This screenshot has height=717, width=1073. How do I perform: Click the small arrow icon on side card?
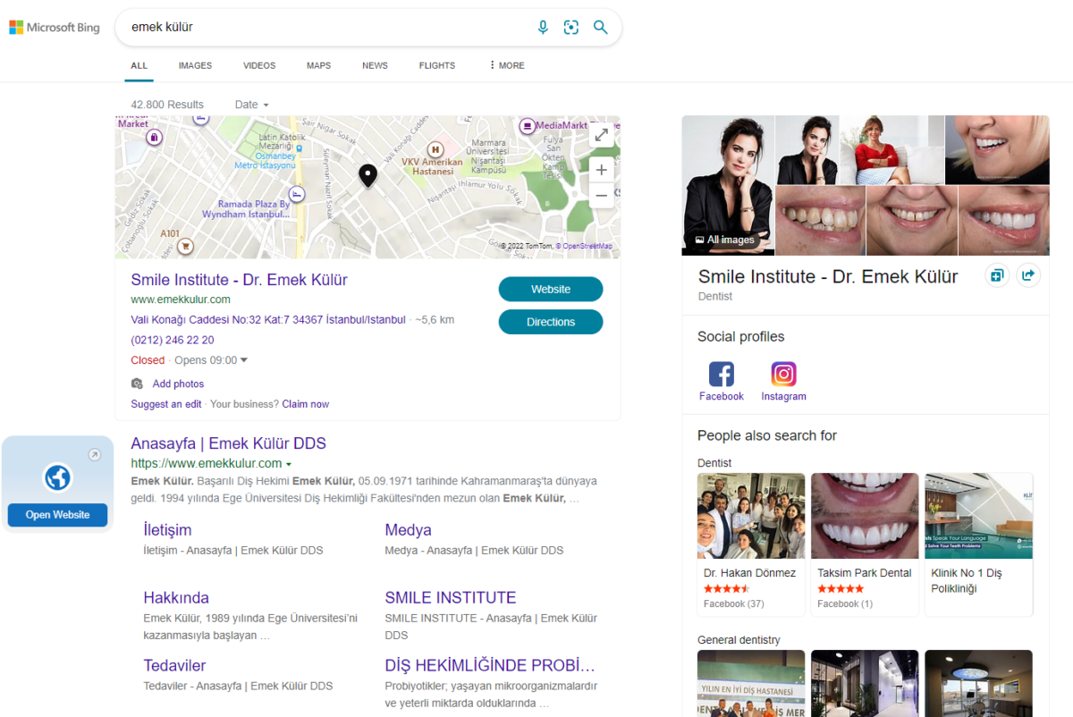[x=95, y=455]
